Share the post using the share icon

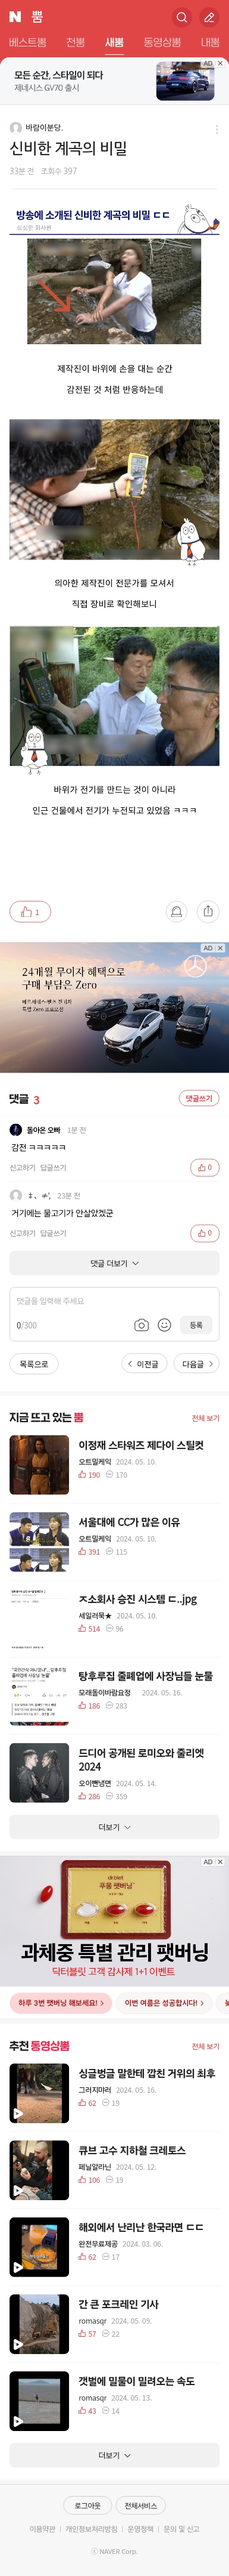208,911
